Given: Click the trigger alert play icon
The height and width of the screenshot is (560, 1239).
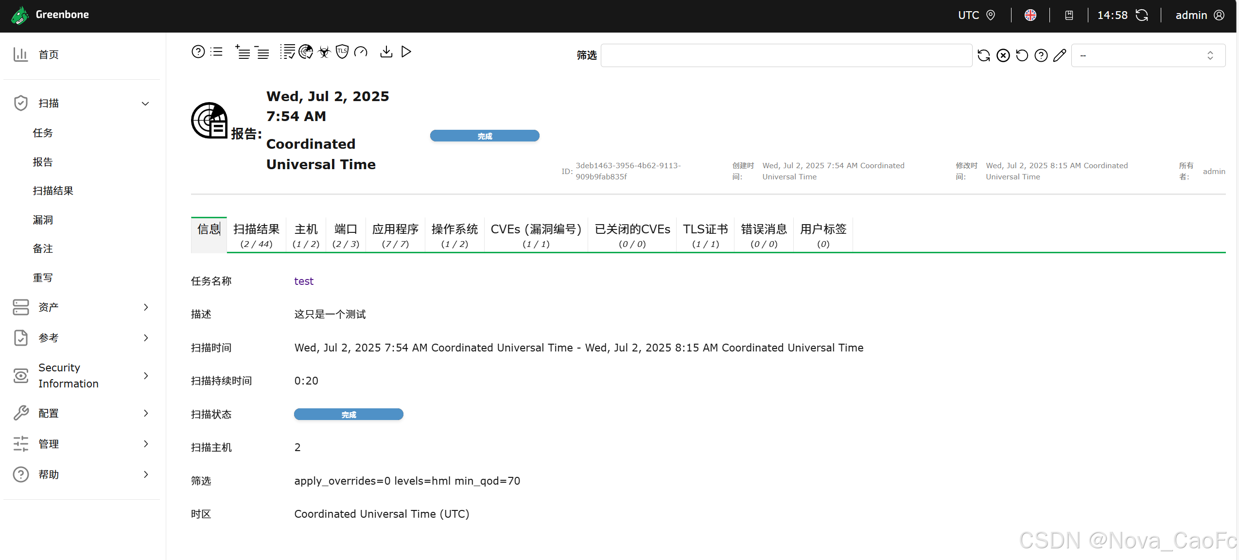Looking at the screenshot, I should point(406,52).
